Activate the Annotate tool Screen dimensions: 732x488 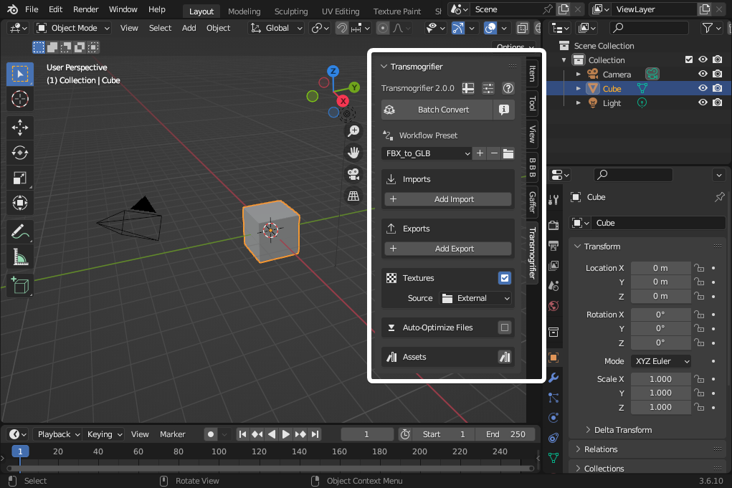(20, 231)
